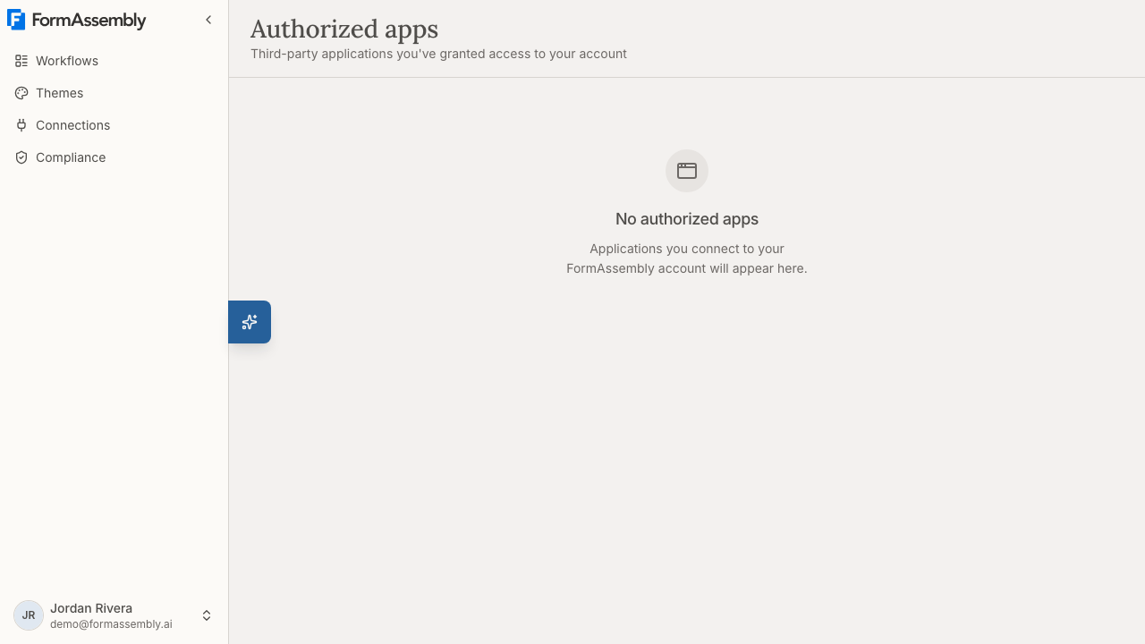Viewport: 1145px width, 644px height.
Task: Navigate to Compliance
Action: pyautogui.click(x=114, y=157)
